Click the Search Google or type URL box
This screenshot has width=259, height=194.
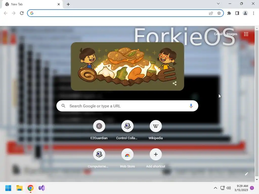coord(127,106)
